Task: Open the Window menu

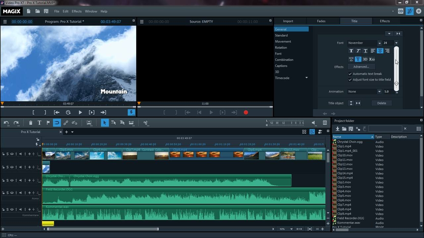Action: [91, 11]
